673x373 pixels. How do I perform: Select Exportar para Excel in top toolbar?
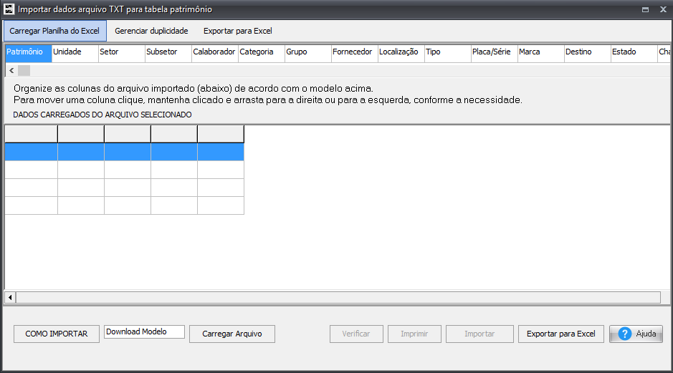237,31
